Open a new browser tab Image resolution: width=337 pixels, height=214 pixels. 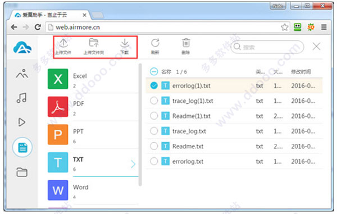[98, 15]
